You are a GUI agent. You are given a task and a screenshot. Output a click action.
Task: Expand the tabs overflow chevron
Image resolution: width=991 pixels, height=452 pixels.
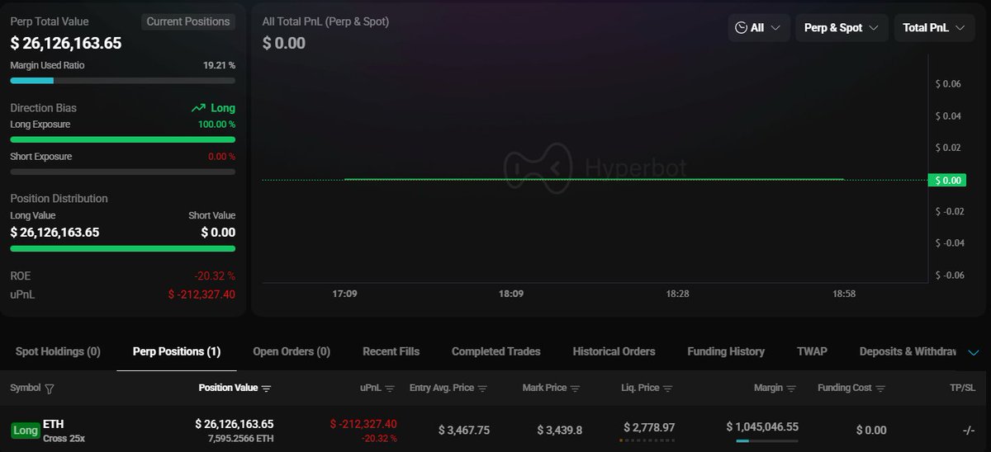pyautogui.click(x=973, y=352)
